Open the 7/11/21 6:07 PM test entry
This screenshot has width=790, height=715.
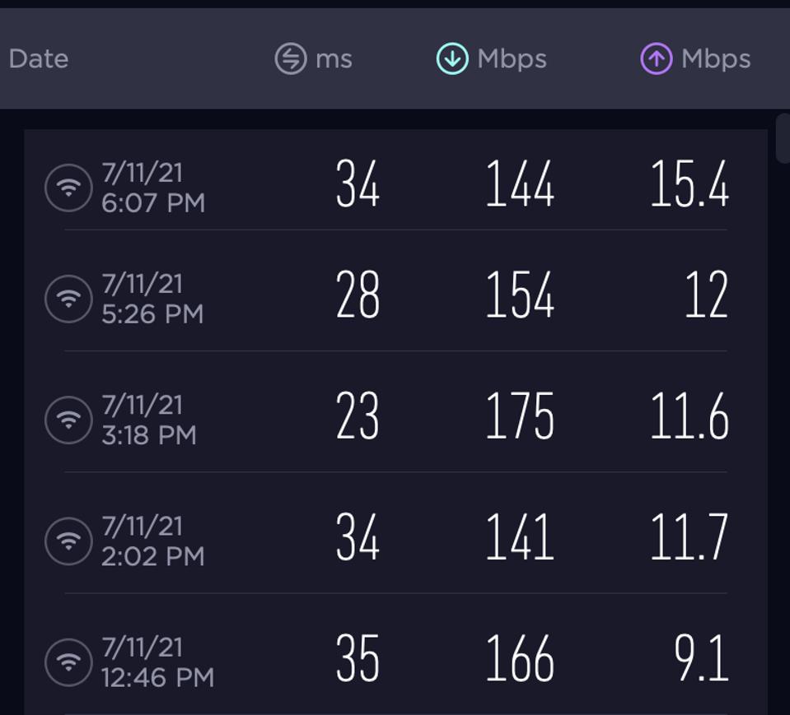click(395, 185)
